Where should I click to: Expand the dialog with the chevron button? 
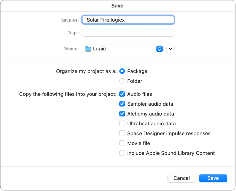(x=170, y=49)
